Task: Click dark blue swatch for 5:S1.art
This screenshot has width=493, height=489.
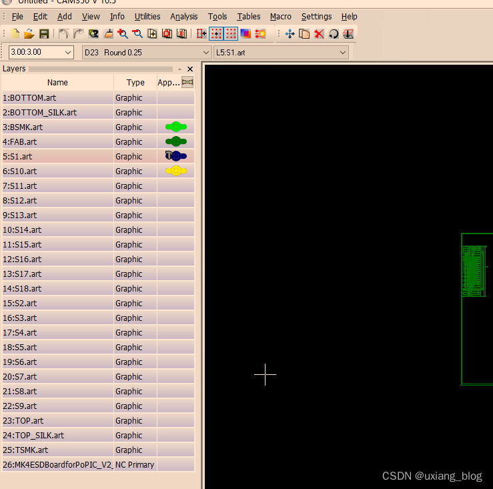Action: (x=175, y=156)
